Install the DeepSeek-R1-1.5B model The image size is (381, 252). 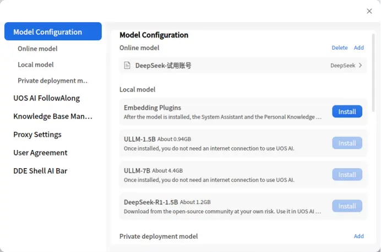(347, 206)
